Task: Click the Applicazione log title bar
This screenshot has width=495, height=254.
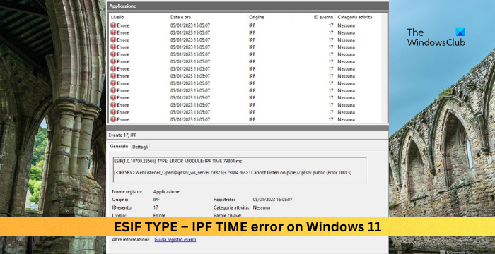Action: 248,6
